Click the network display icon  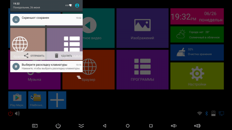click(x=221, y=113)
